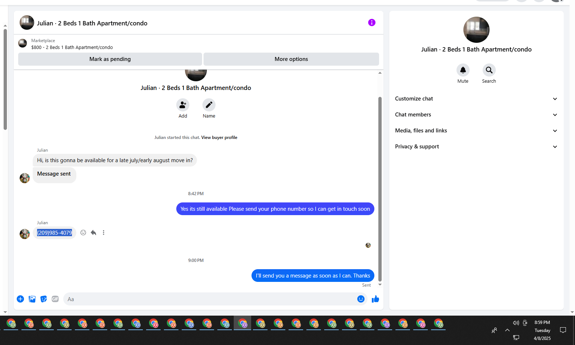Expand Customize chat section
575x345 pixels.
point(476,99)
